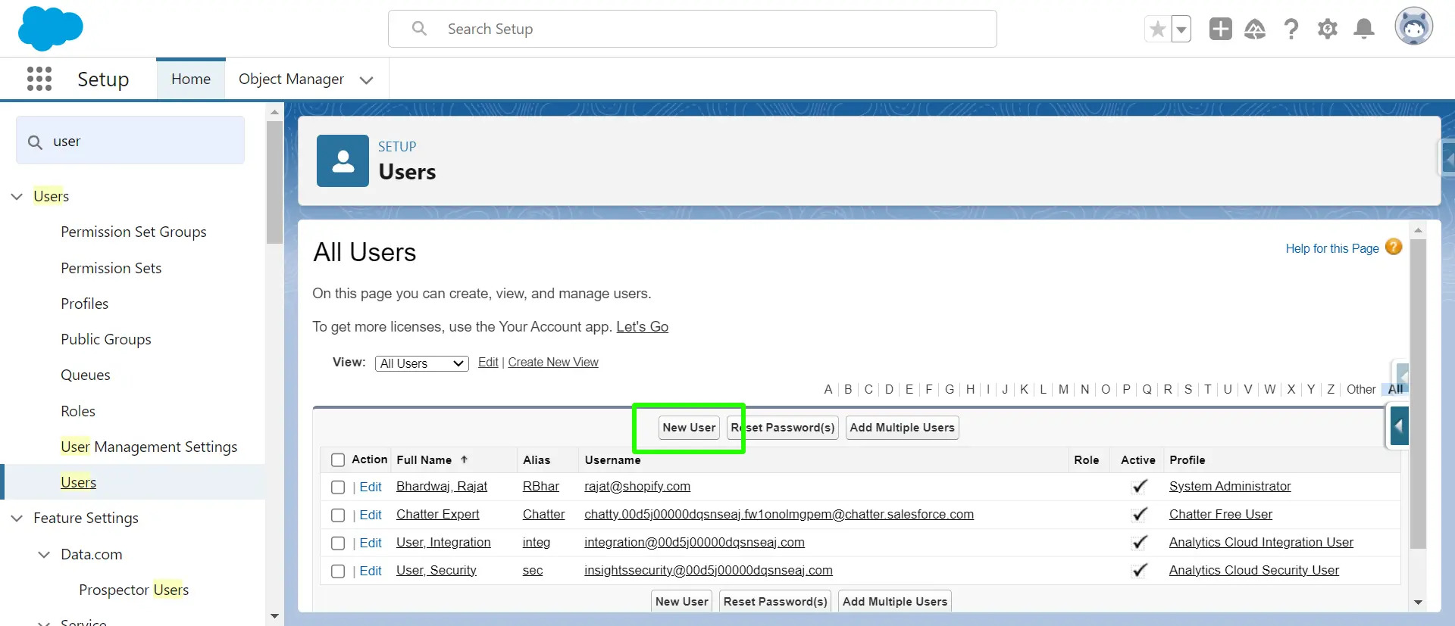Check the box for Chatter Expert row
Image resolution: width=1455 pixels, height=626 pixels.
coord(338,515)
